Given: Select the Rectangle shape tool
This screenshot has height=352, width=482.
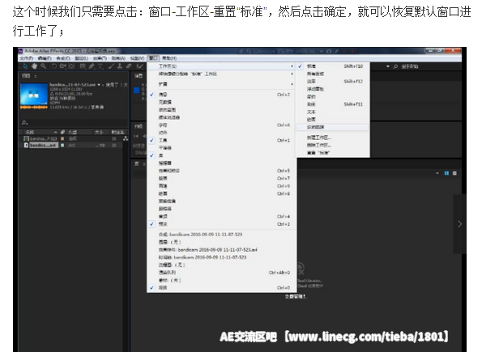Looking at the screenshot, I should click(83, 66).
